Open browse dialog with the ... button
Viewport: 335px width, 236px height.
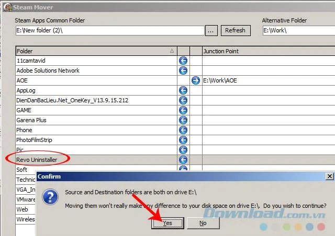[x=211, y=30]
